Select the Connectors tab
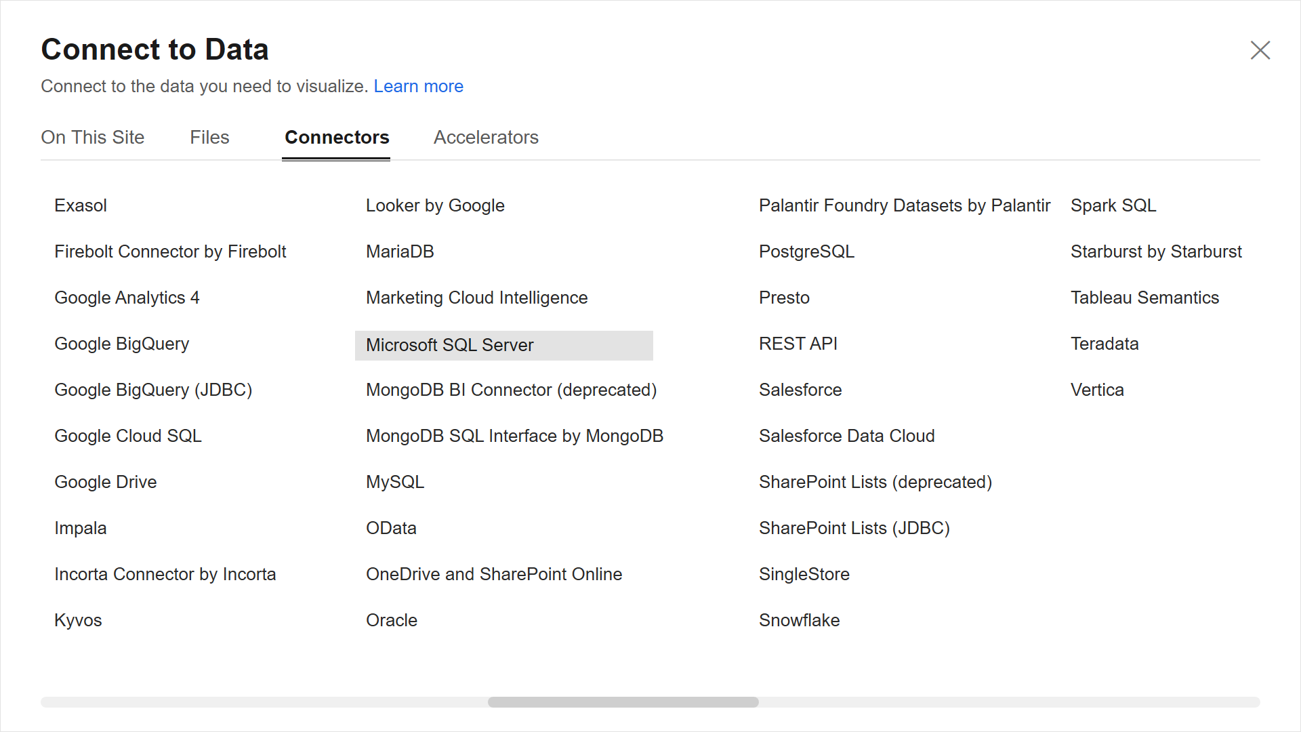1301x732 pixels. 337,137
